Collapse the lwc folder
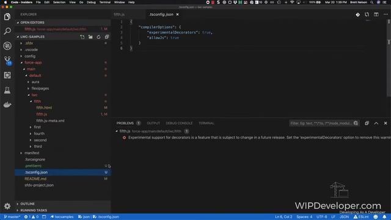391x220 pixels. 34,95
